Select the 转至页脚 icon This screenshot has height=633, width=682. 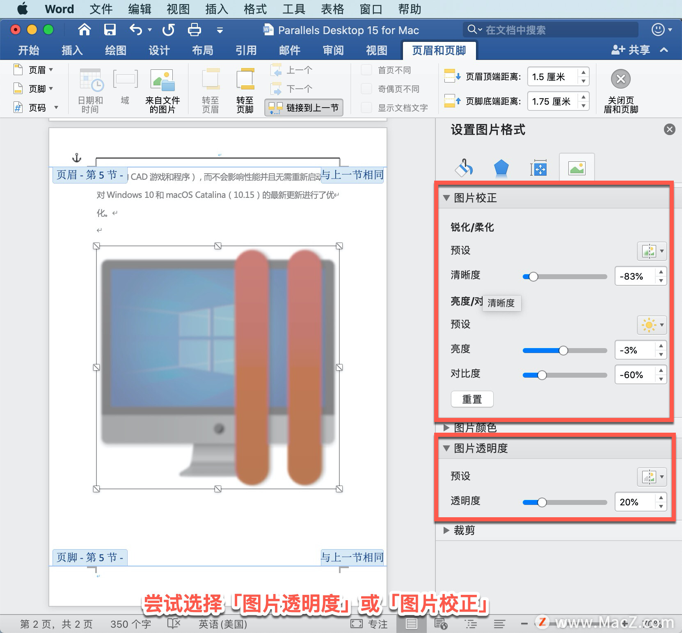[x=245, y=89]
